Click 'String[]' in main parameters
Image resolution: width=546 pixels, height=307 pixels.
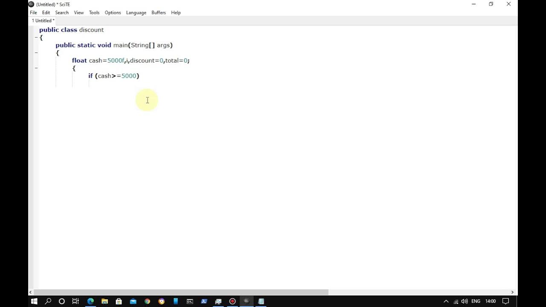[x=143, y=45]
